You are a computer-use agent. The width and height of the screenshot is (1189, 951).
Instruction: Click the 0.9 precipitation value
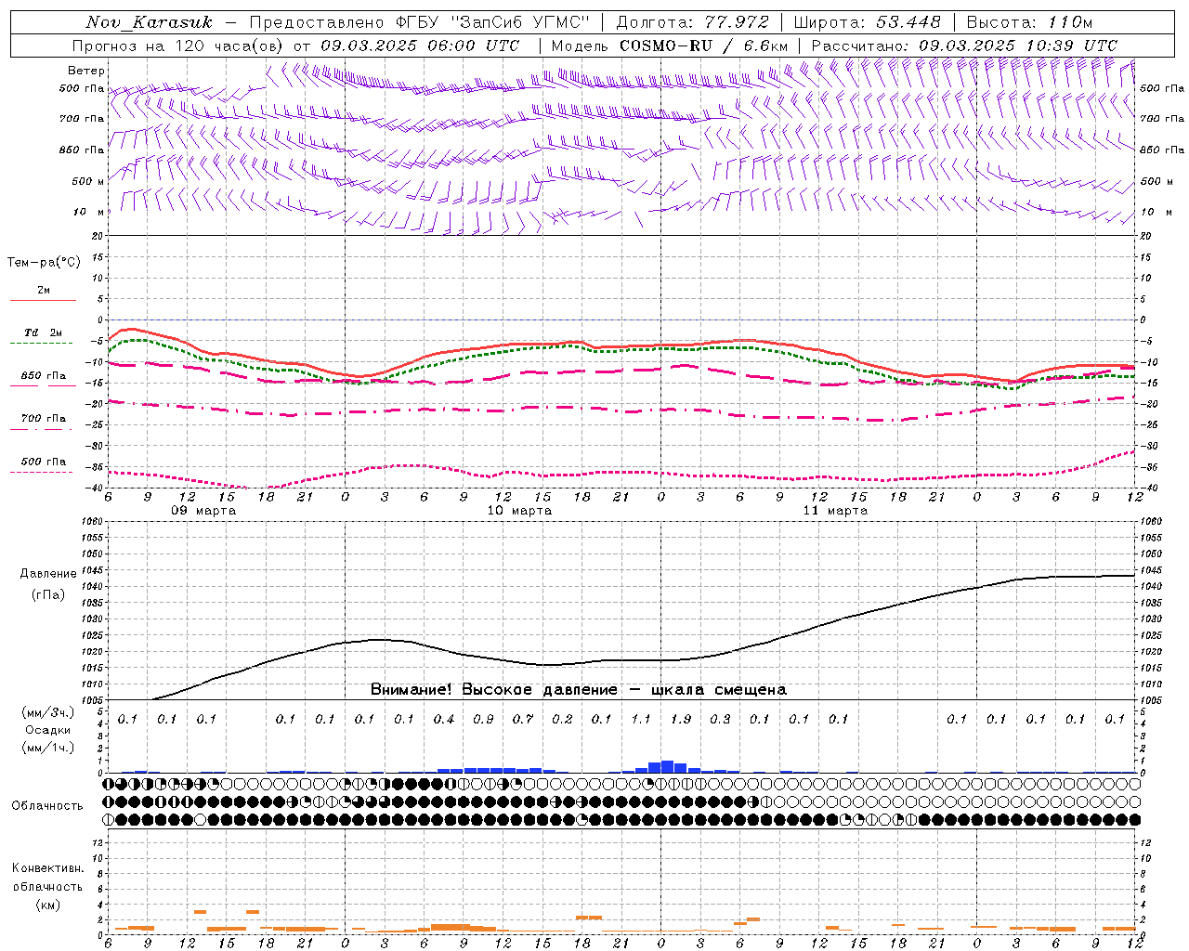tap(483, 719)
